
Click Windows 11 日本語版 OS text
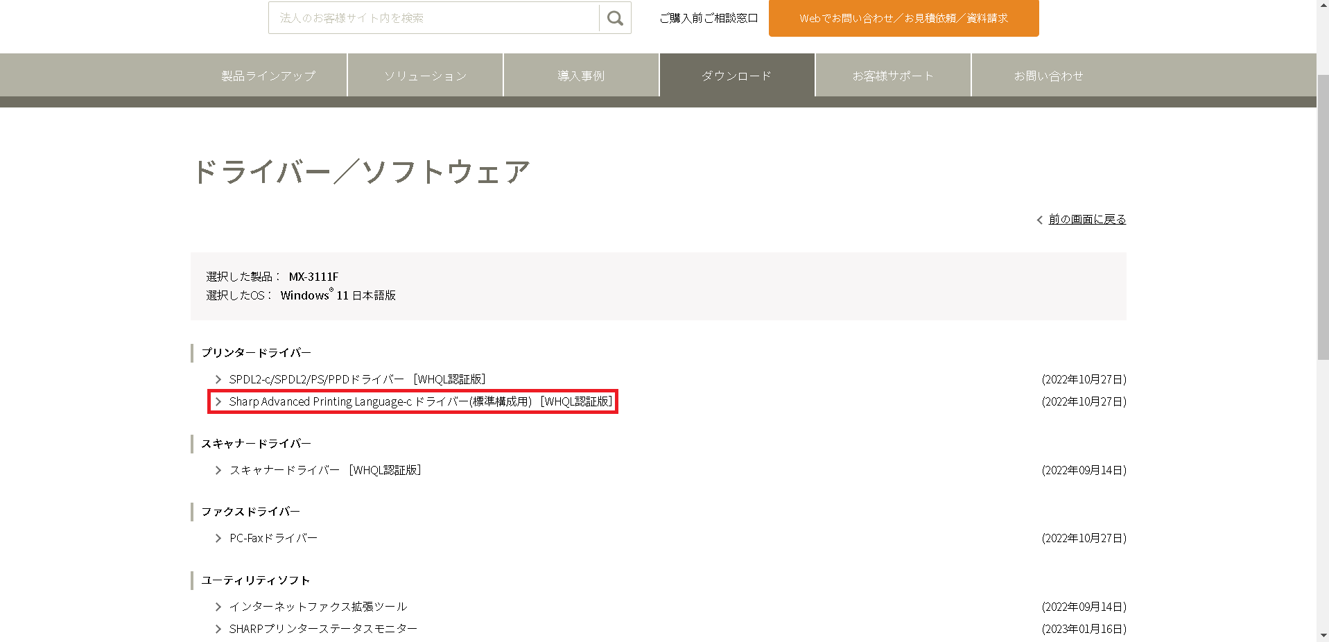pyautogui.click(x=338, y=295)
